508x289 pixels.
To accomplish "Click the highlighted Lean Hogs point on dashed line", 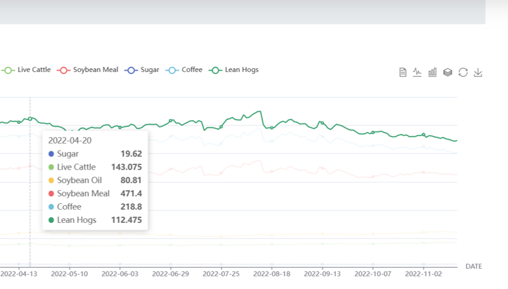I will click(30, 119).
